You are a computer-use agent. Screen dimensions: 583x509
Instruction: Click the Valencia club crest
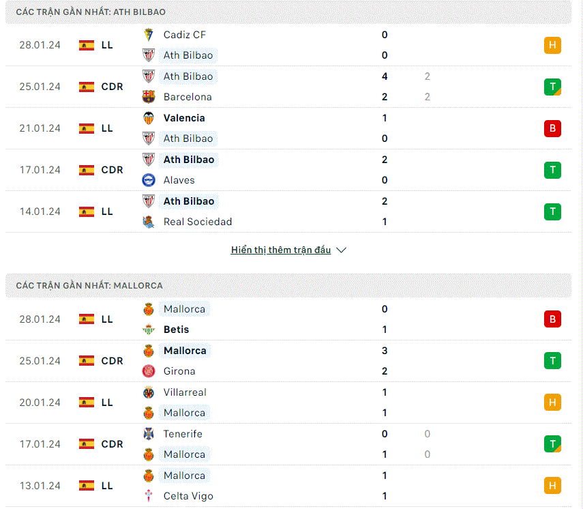tap(149, 118)
